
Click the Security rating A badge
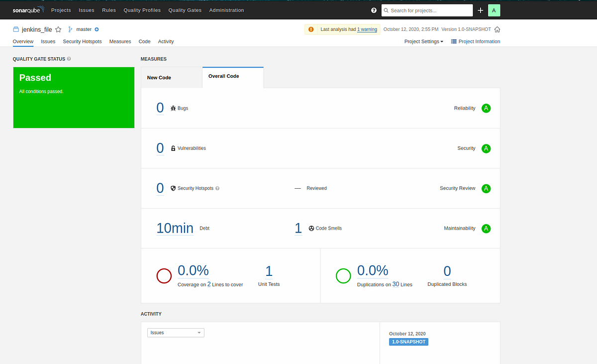click(x=486, y=148)
